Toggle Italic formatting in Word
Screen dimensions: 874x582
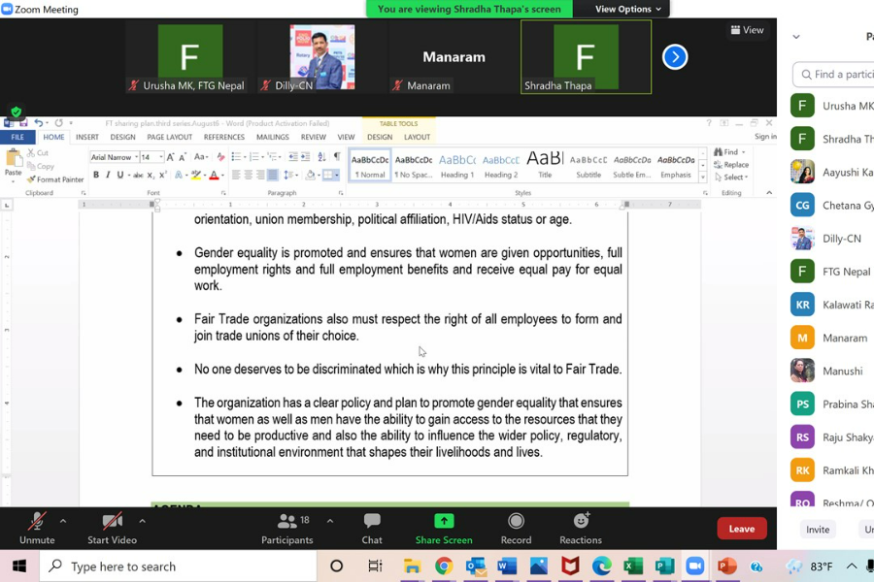coord(108,175)
